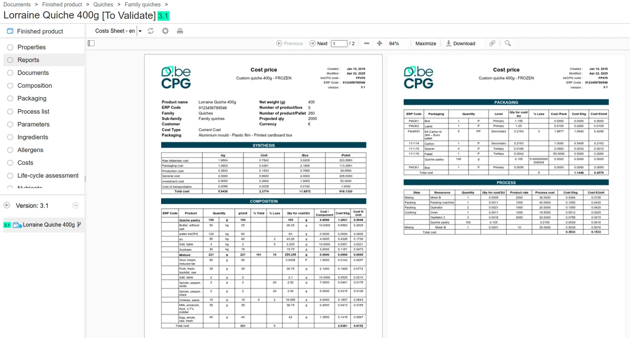Click the branch icon beside the 3.1 version entry
Screen dimensions: 630x338
[x=80, y=225]
